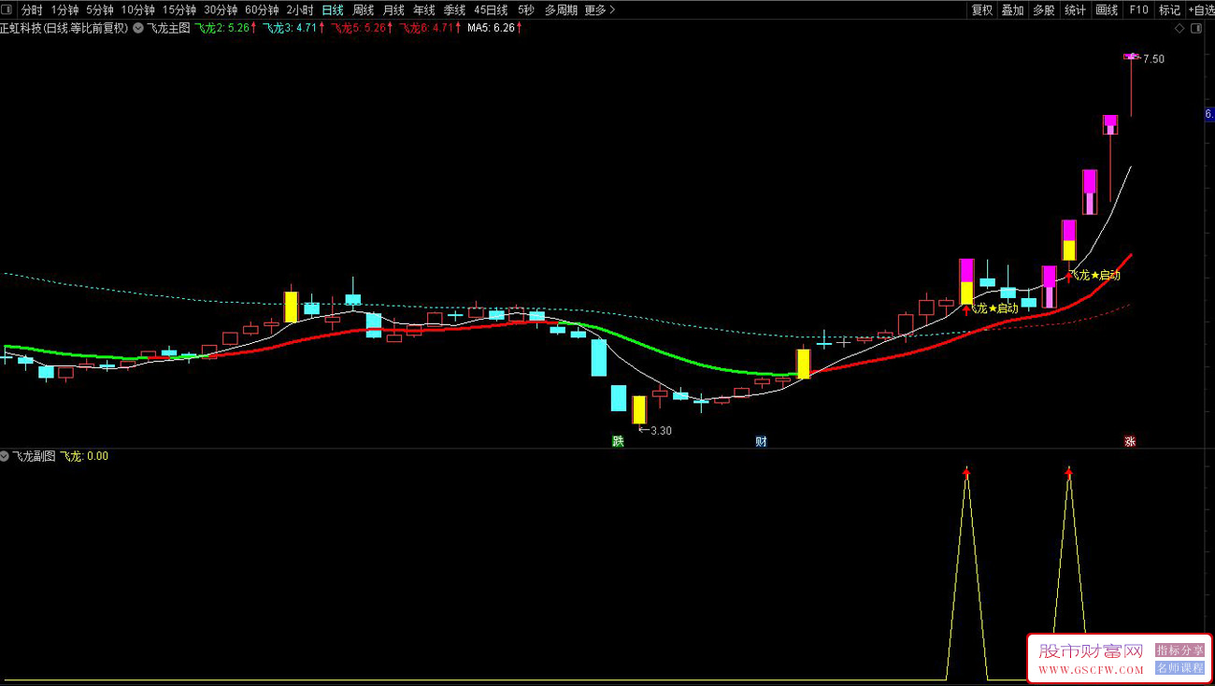Select the 日线 daily period tab

[x=333, y=10]
